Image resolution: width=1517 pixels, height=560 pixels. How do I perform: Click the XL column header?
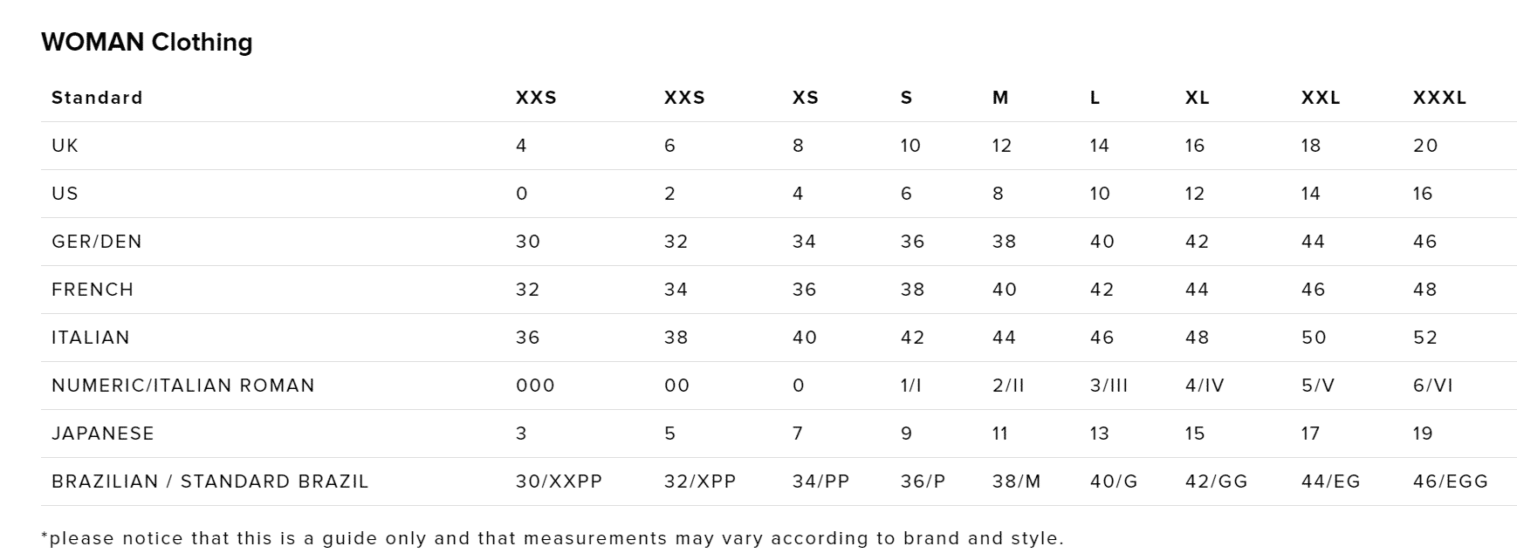click(1197, 98)
